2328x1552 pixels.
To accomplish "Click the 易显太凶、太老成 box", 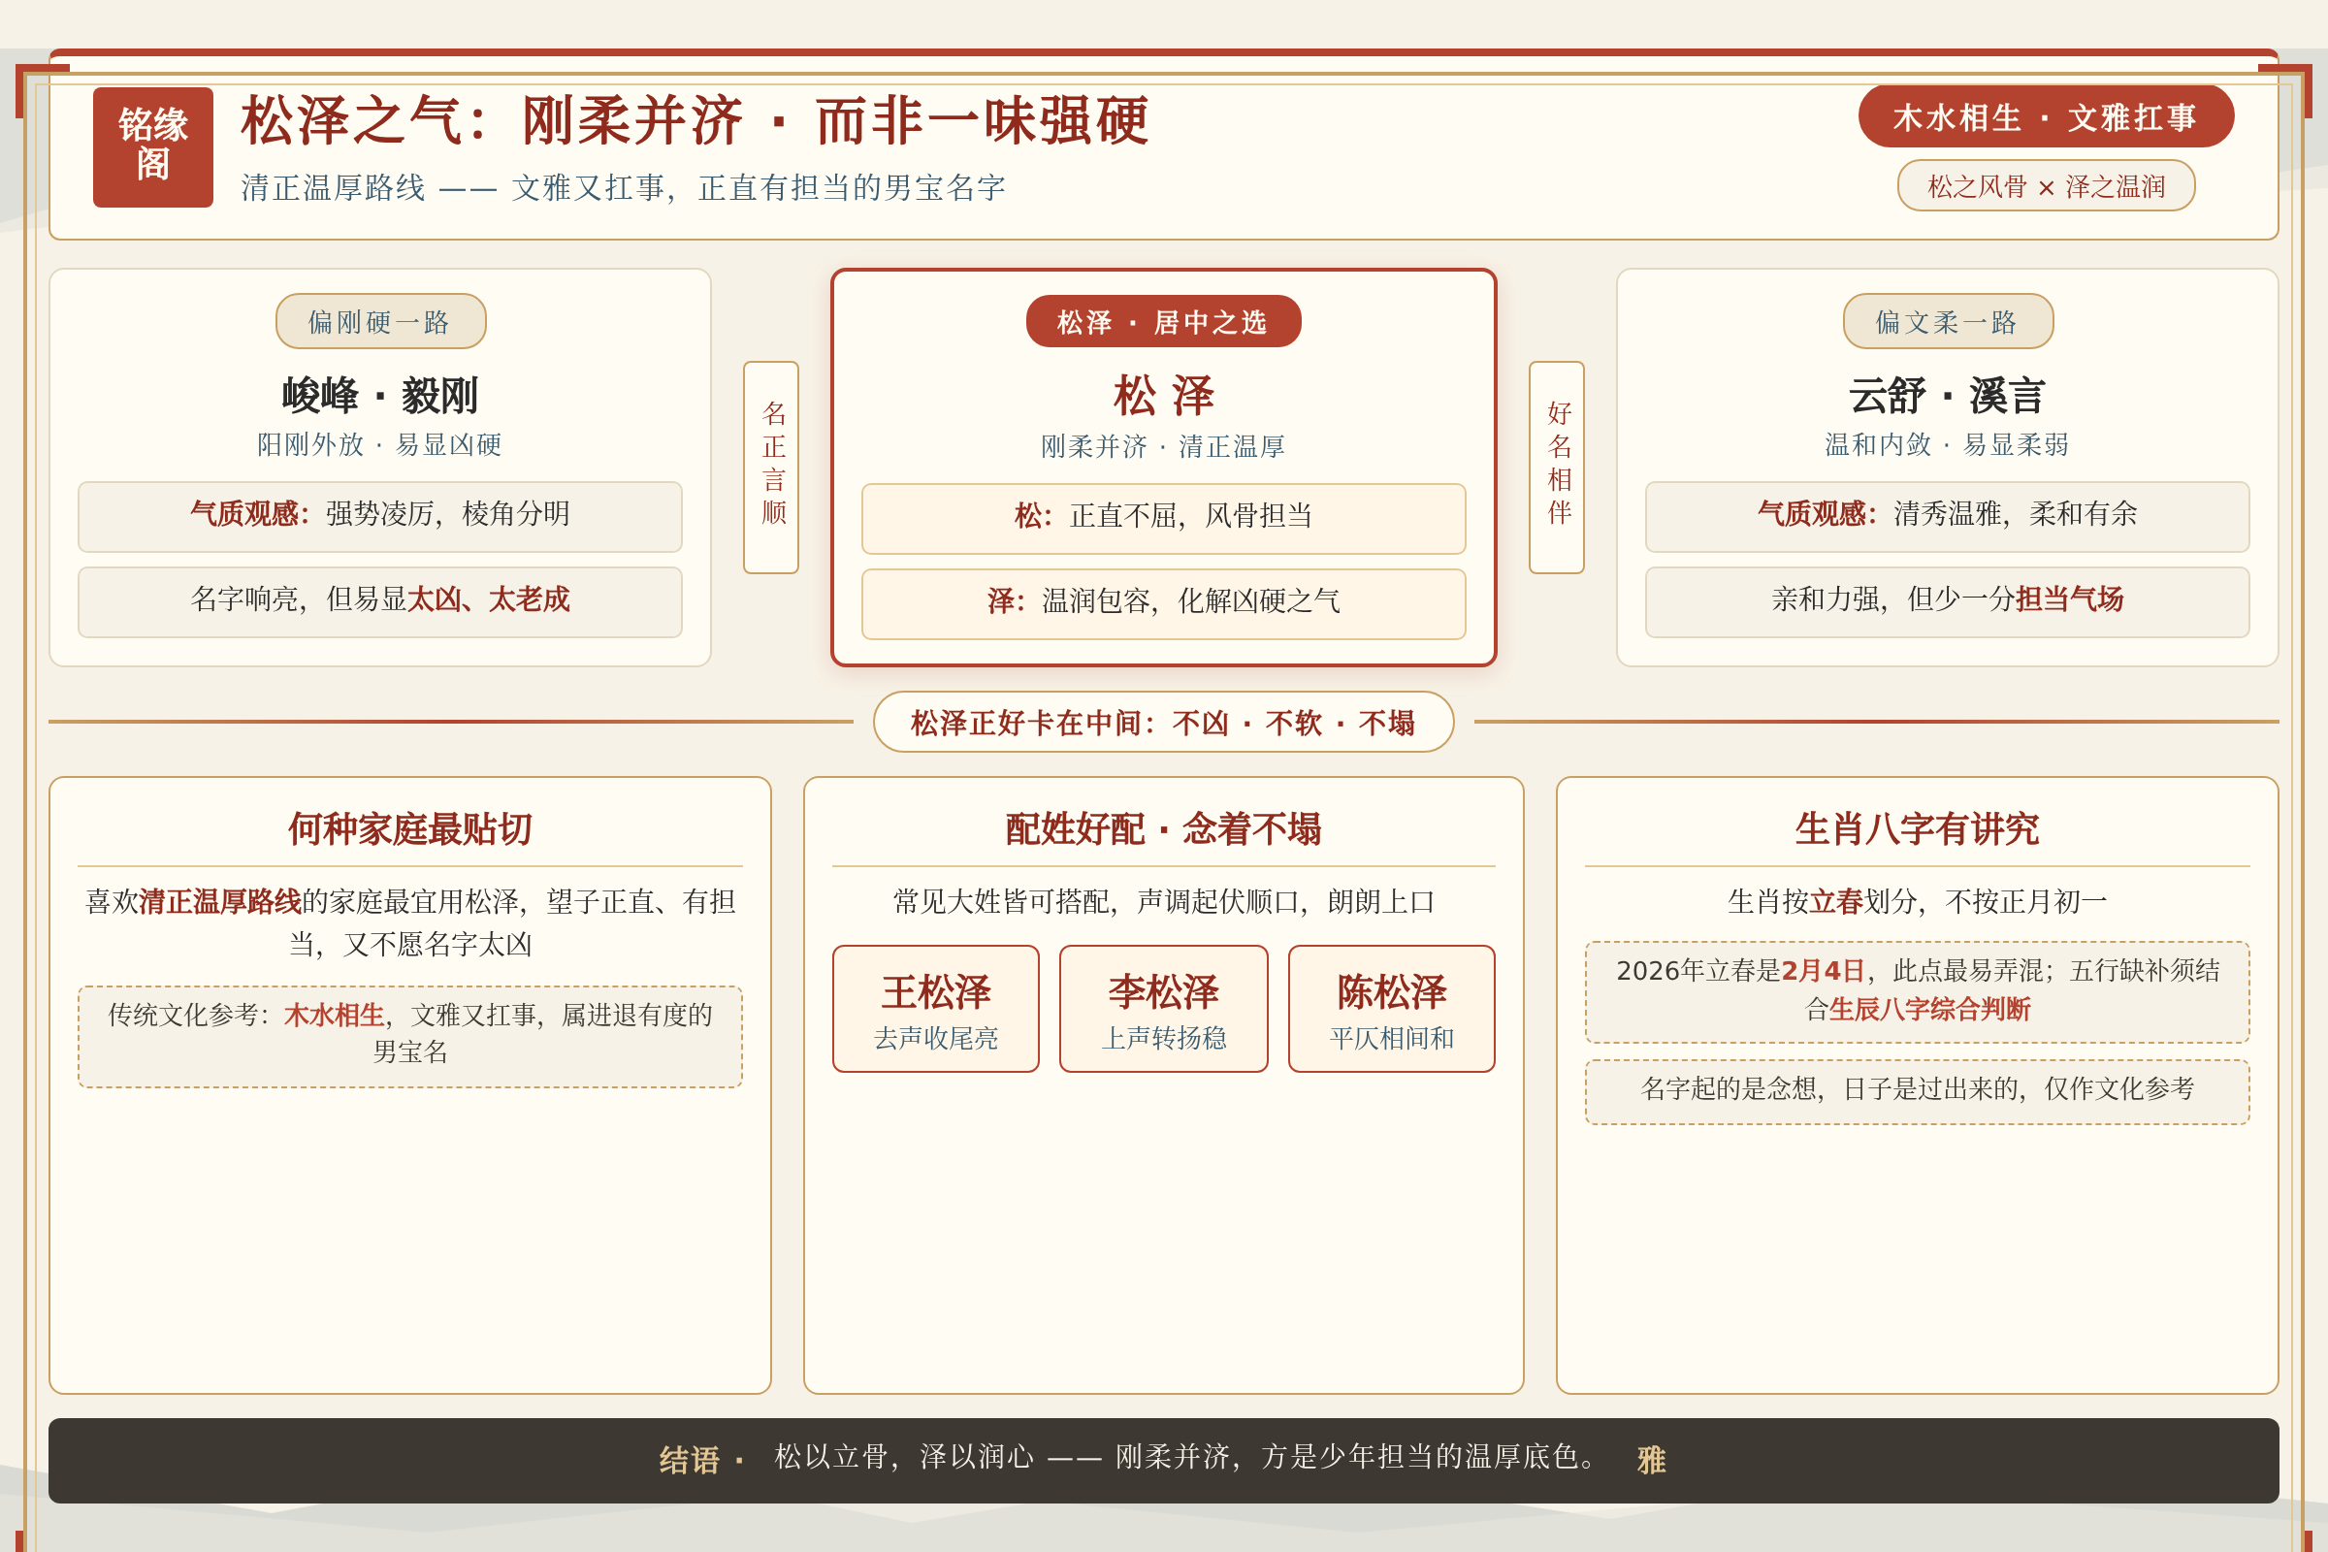I will pos(380,600).
